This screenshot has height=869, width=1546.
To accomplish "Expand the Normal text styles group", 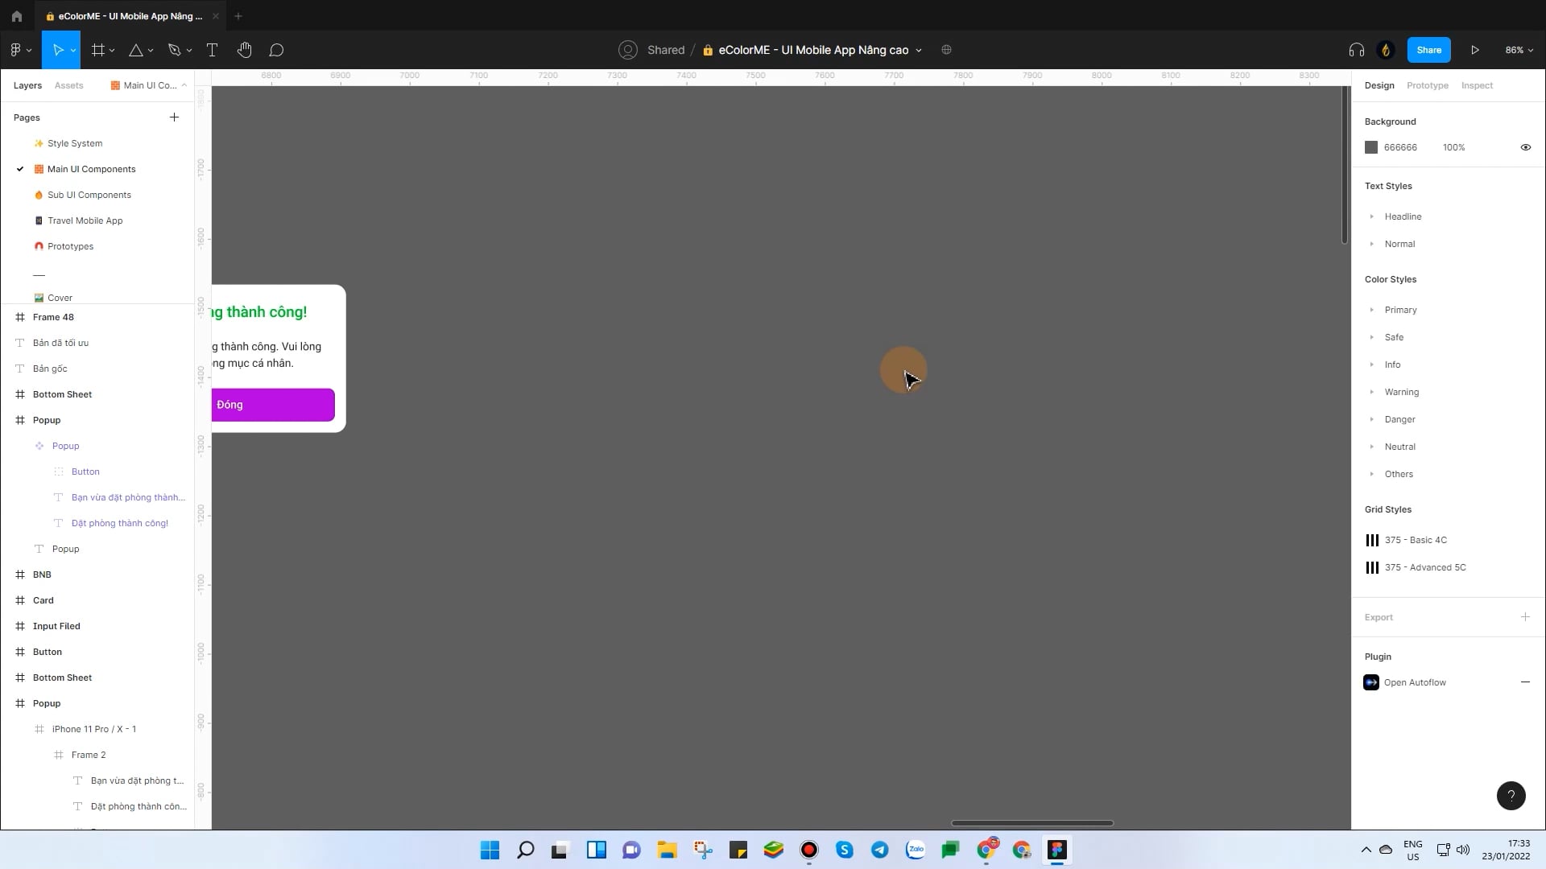I will click(1371, 244).
